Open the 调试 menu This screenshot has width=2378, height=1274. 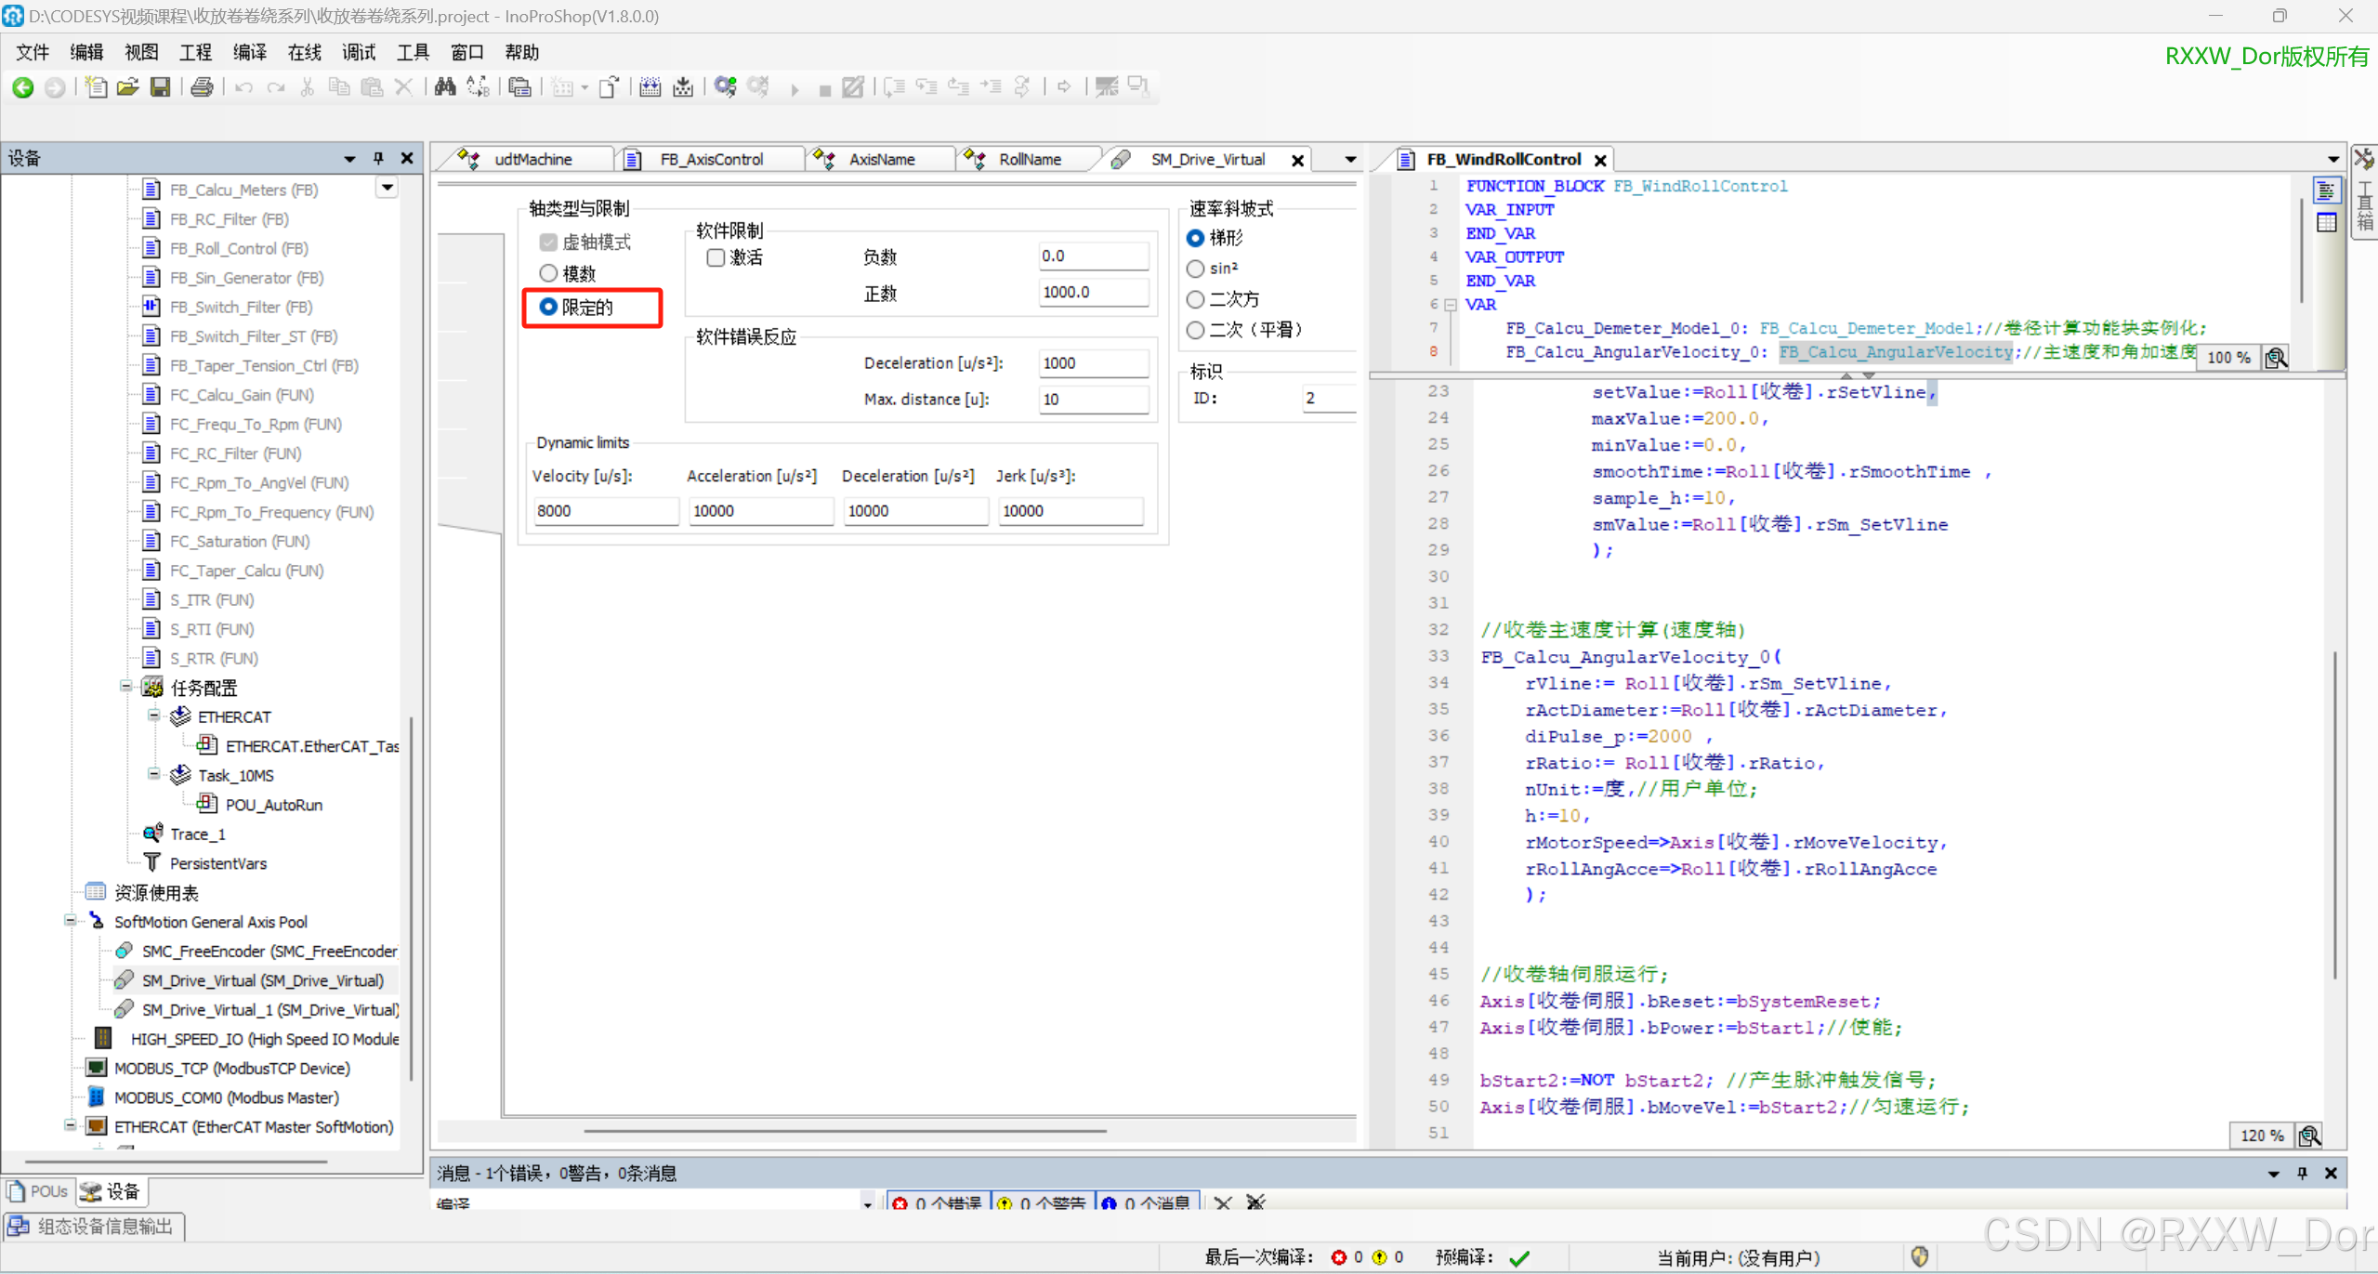[x=358, y=52]
